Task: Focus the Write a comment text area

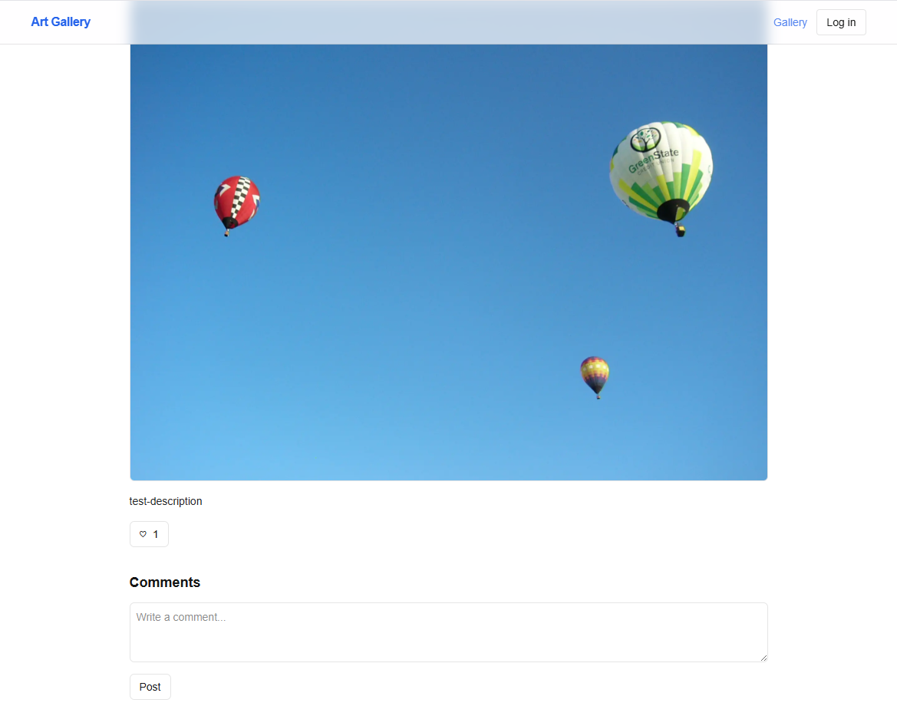Action: click(x=448, y=632)
